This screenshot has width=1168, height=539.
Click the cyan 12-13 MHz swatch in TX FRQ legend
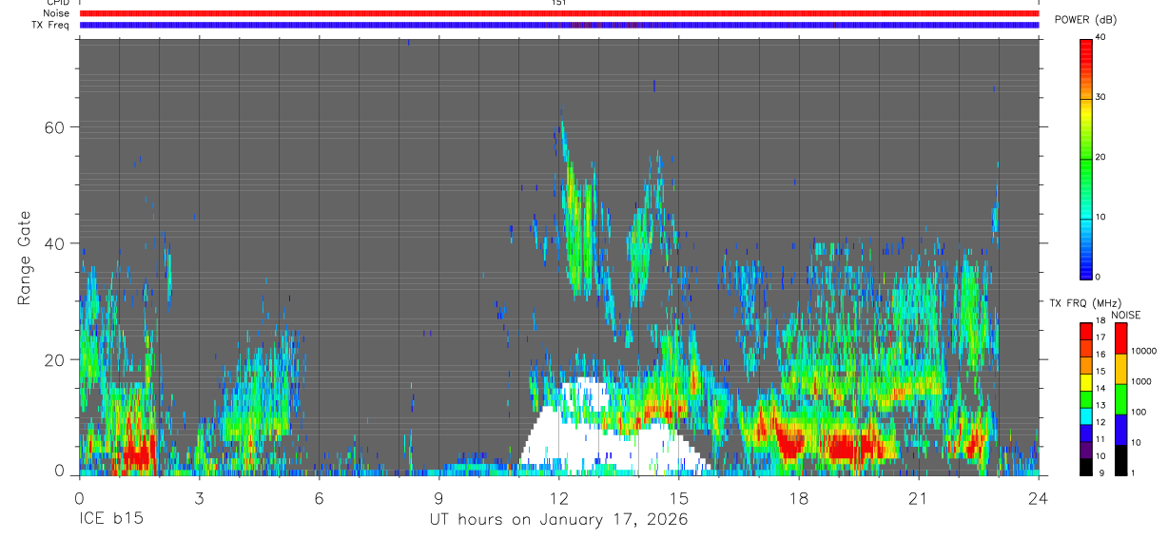[1086, 415]
